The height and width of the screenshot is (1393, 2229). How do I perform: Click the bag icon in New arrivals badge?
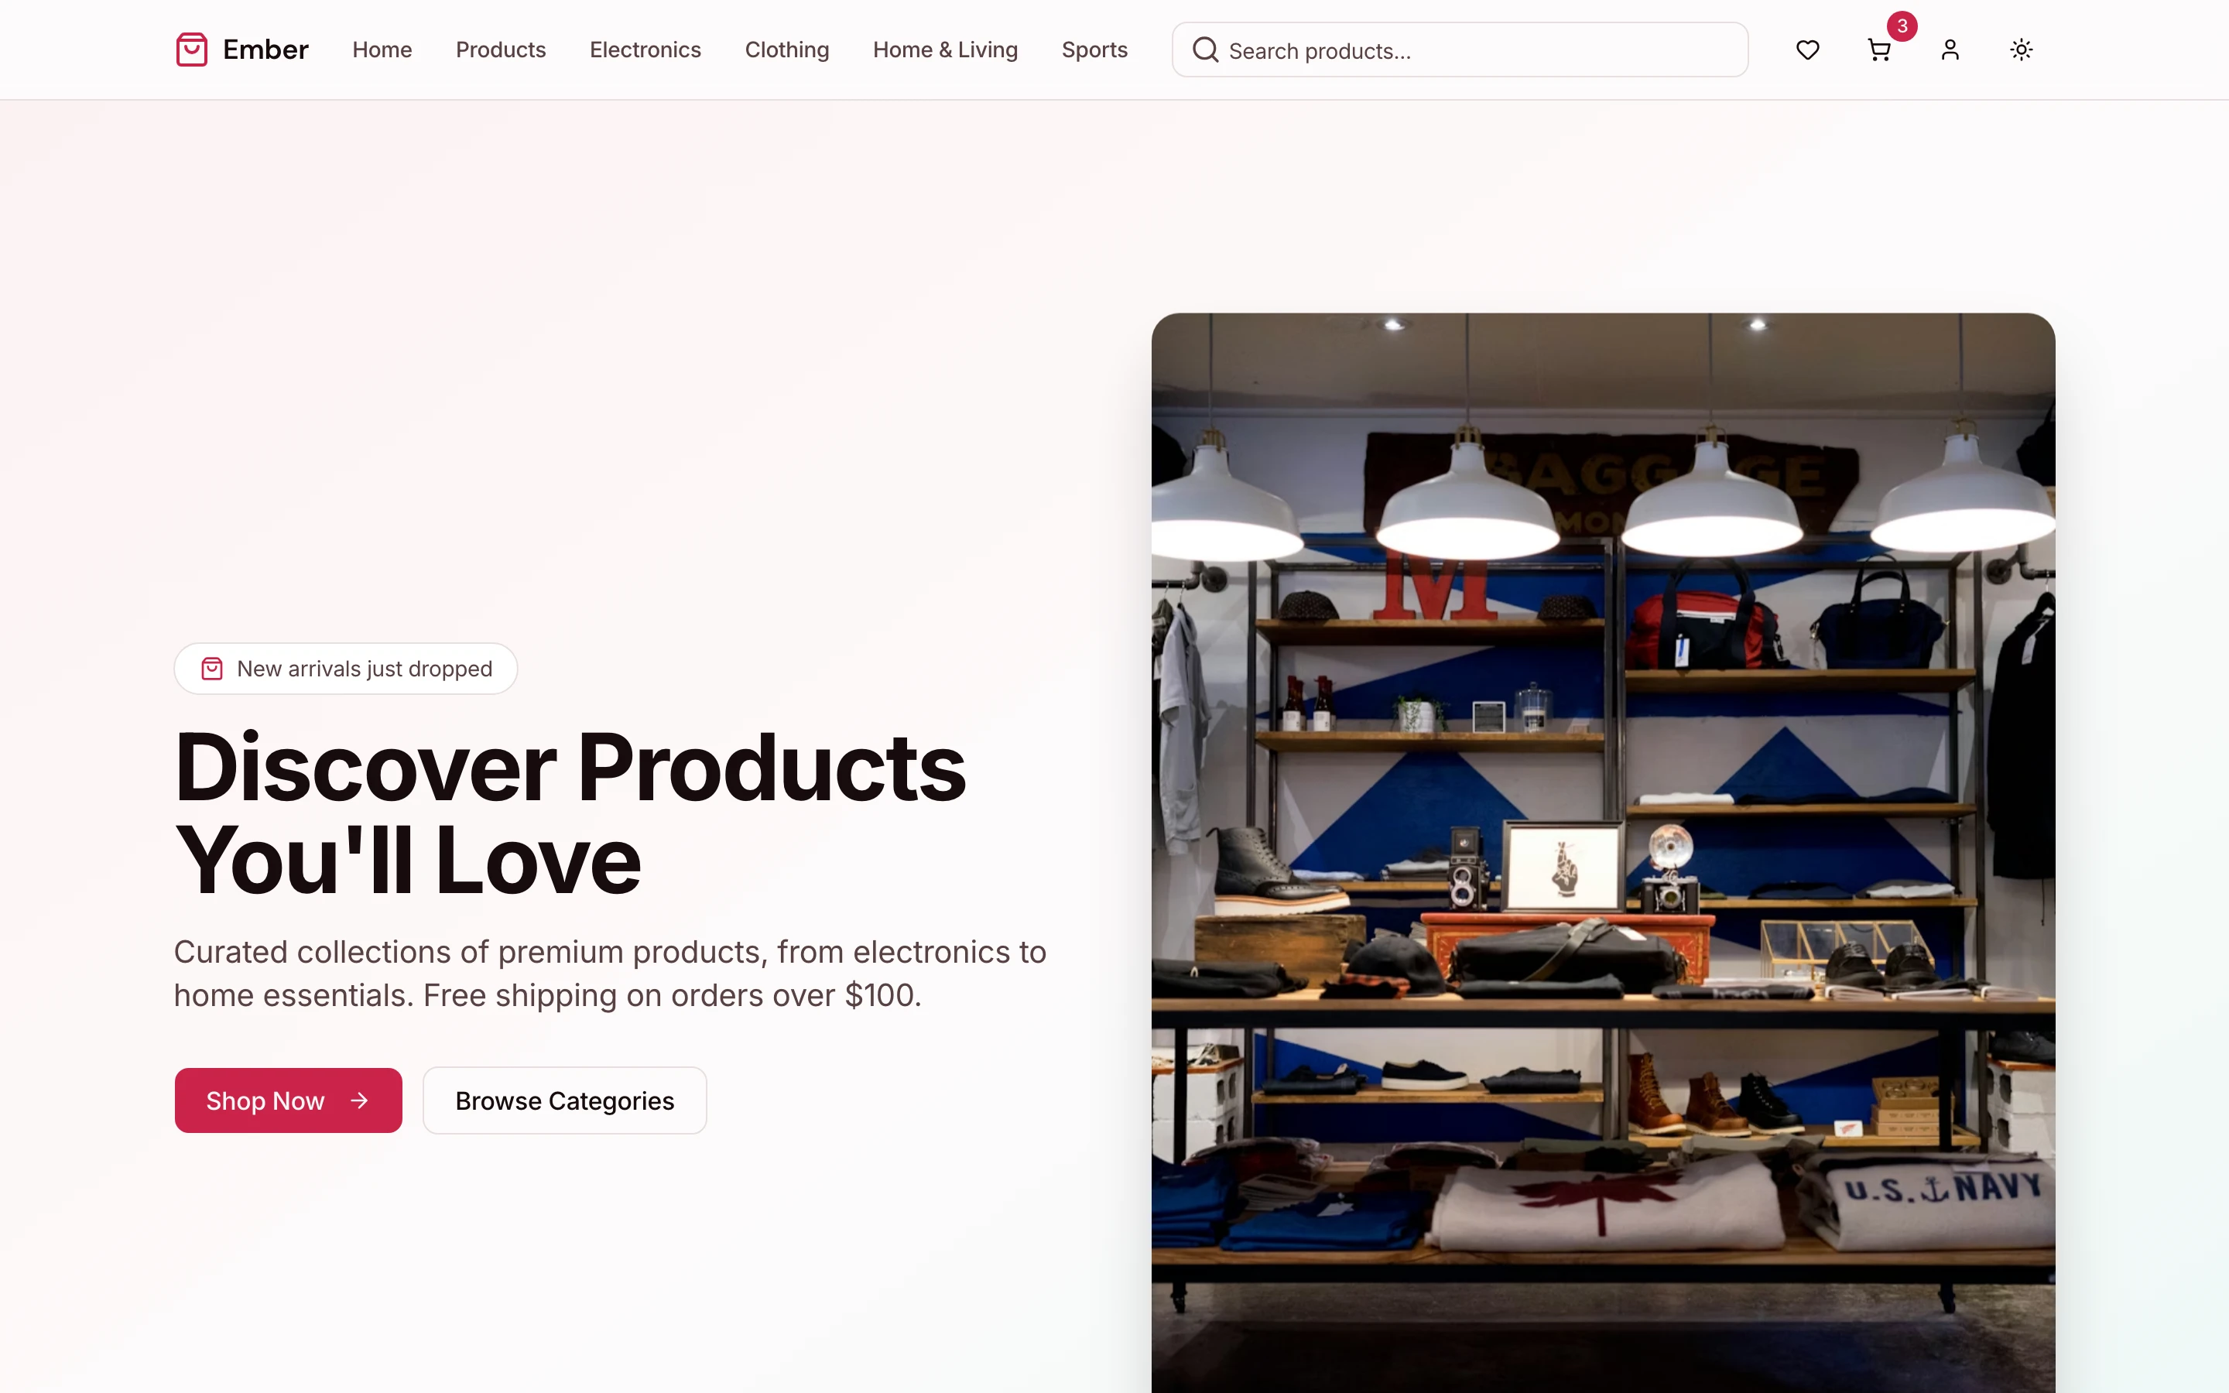point(212,669)
